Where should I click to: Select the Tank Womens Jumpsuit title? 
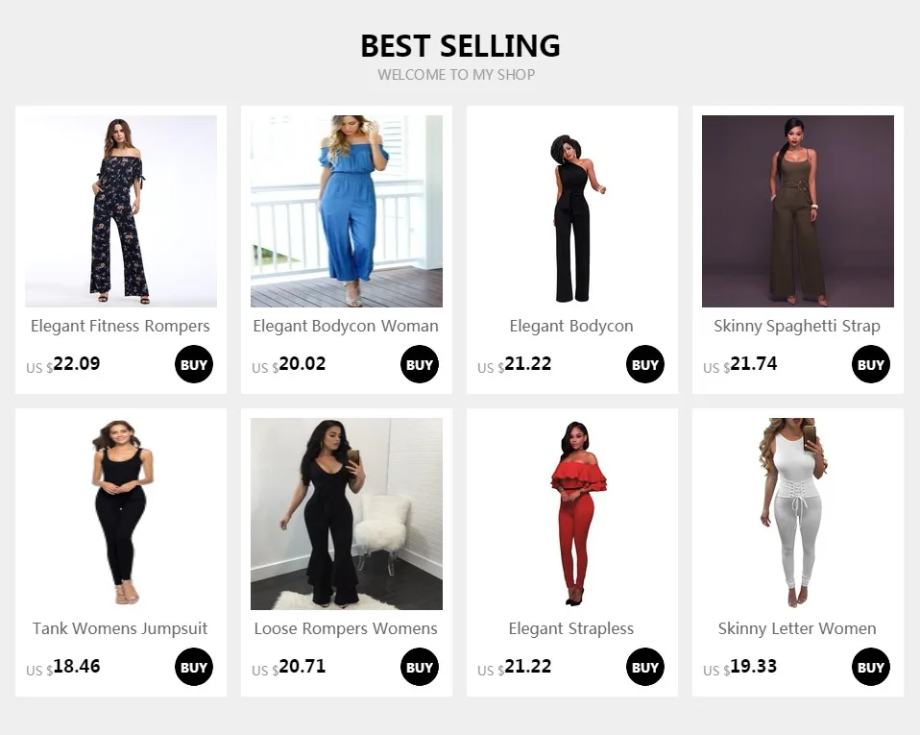pyautogui.click(x=120, y=628)
